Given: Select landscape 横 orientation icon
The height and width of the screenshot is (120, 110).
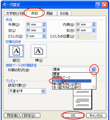Looking at the screenshot, I should 39,51.
